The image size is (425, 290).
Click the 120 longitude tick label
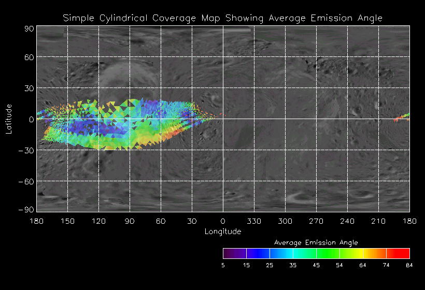[98, 221]
